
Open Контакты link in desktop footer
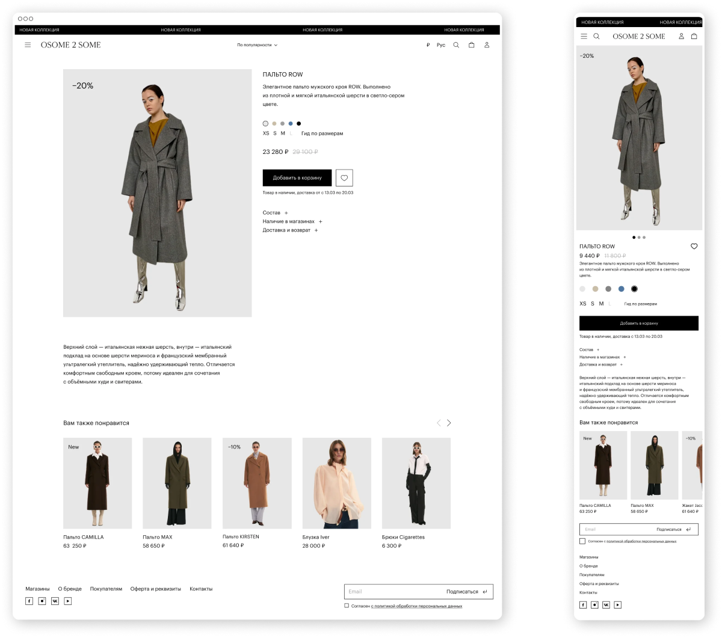(x=201, y=589)
